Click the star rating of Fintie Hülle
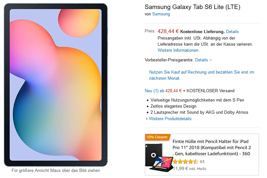 185,162
